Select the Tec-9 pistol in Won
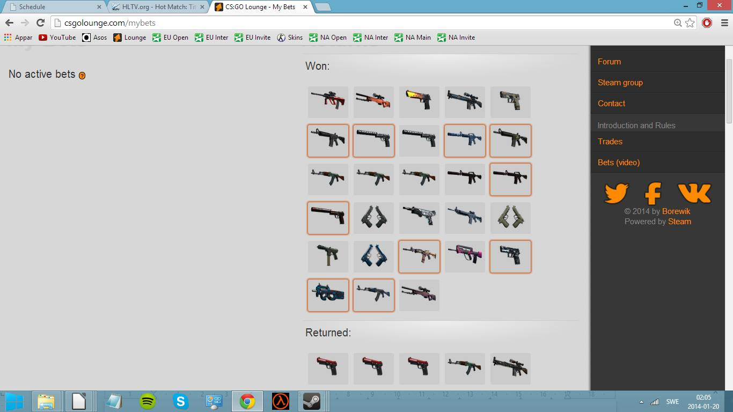 click(328, 256)
